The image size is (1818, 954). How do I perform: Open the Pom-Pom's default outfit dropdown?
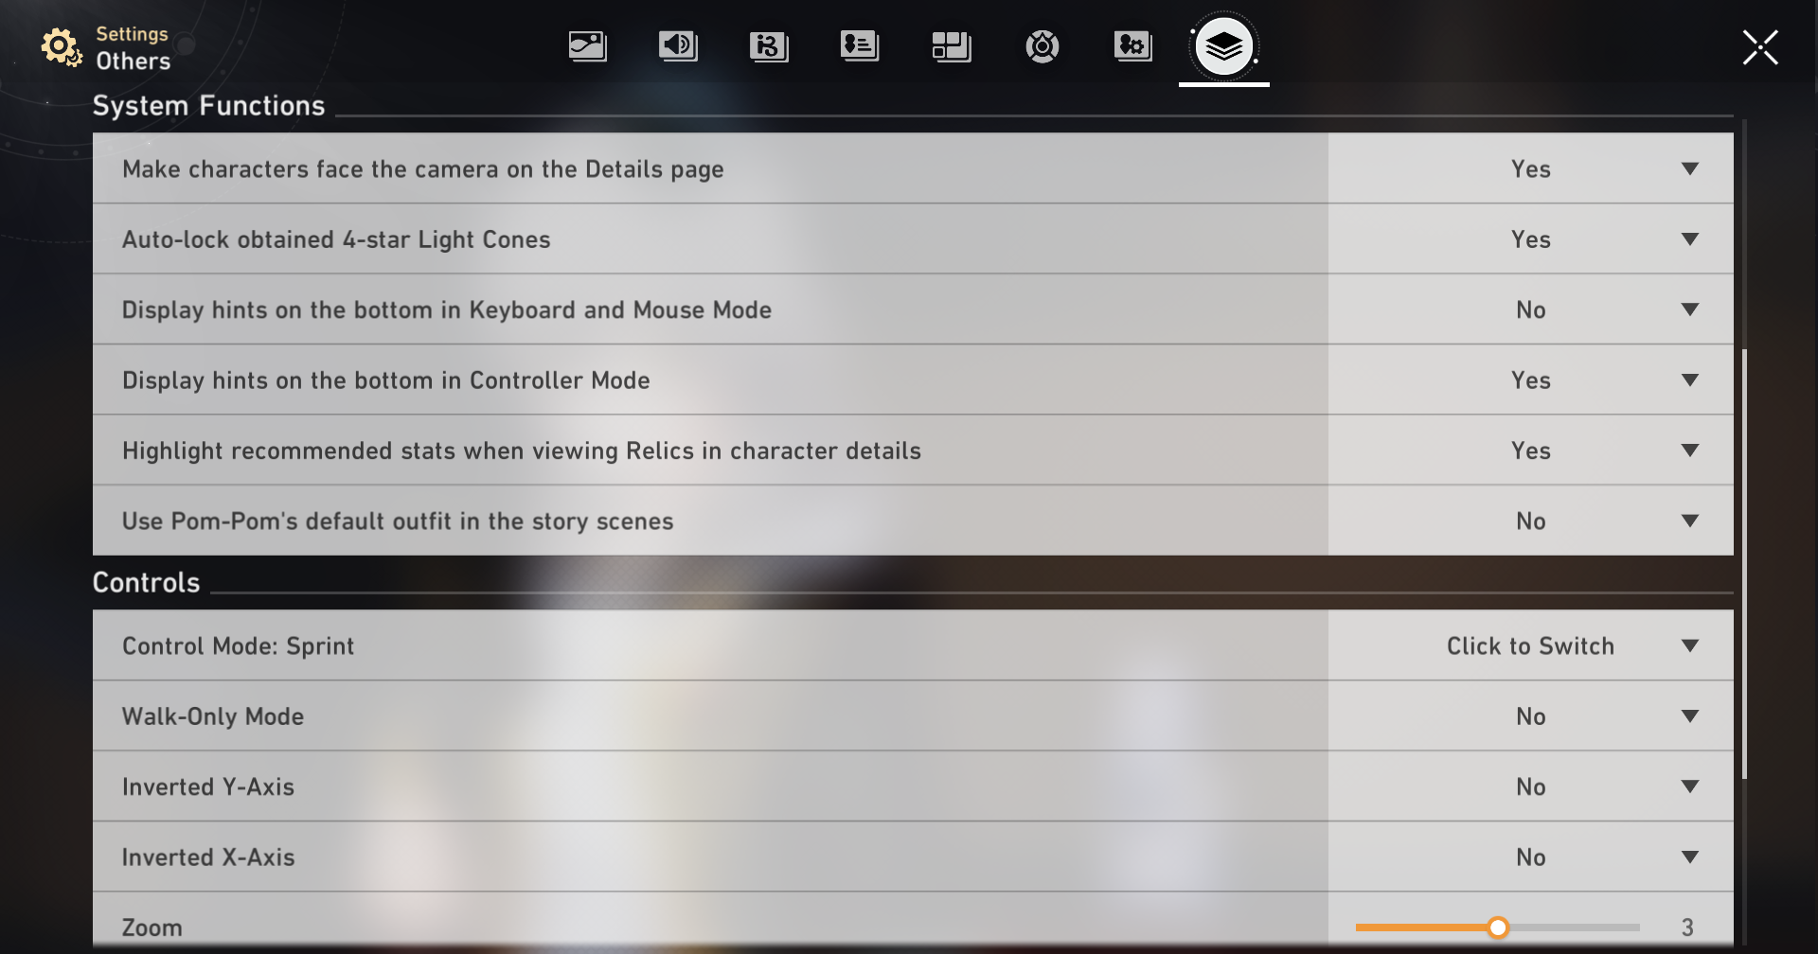coord(1530,521)
